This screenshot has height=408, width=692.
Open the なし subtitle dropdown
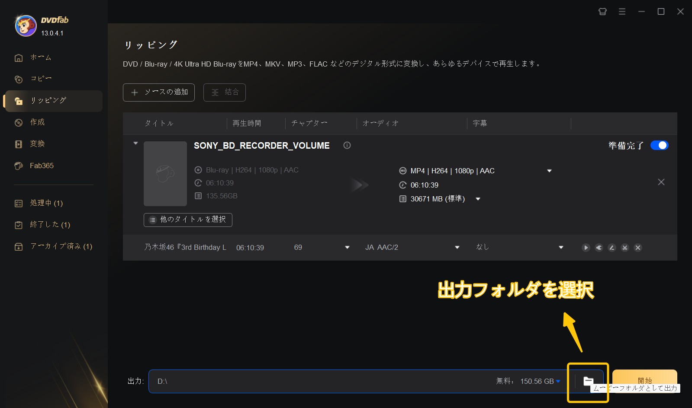561,247
